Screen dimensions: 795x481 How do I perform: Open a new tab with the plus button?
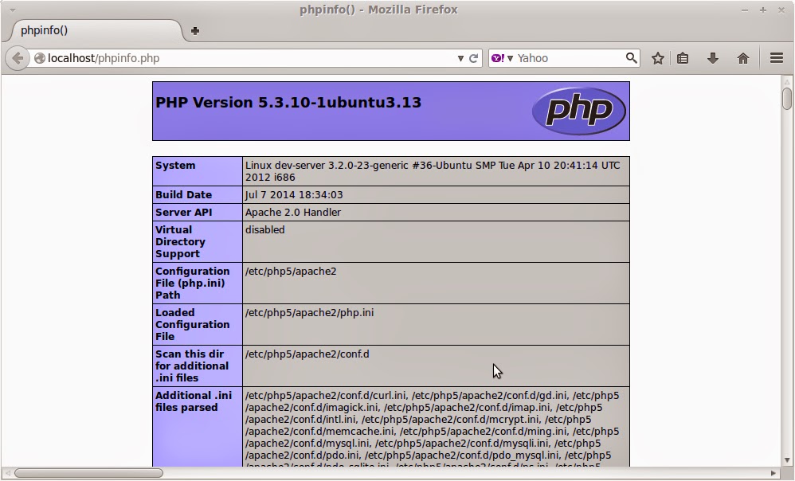click(194, 31)
